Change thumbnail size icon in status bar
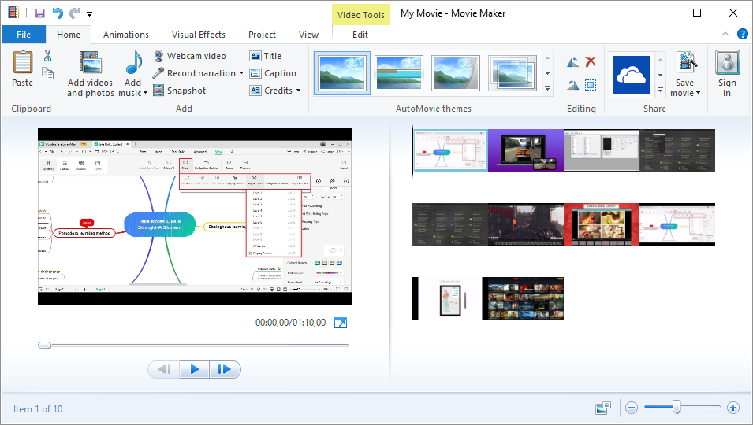 [602, 408]
